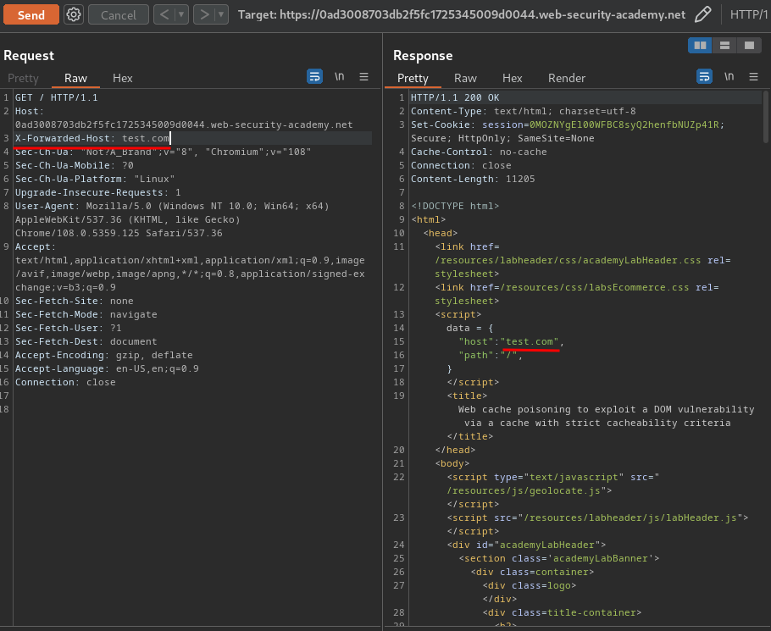Click the Sec-Ch-Ua-Platform: "Linux" header
771x631 pixels.
tap(95, 179)
